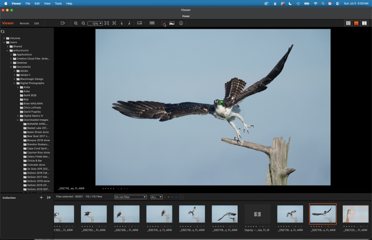Viewport: 372px width, 240px height.
Task: Fit the image to the window
Action: [107, 23]
